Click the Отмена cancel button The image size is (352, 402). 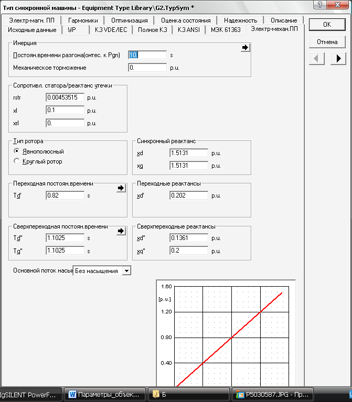(x=327, y=42)
